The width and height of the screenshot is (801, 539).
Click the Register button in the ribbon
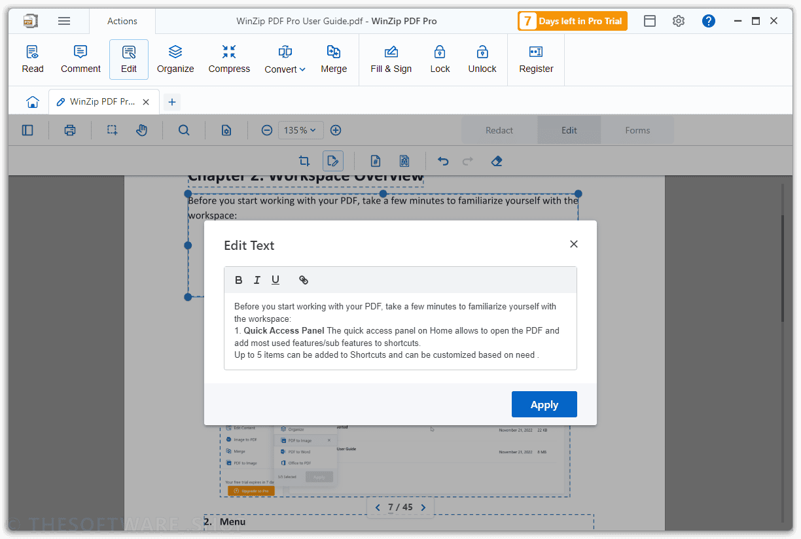click(x=536, y=60)
